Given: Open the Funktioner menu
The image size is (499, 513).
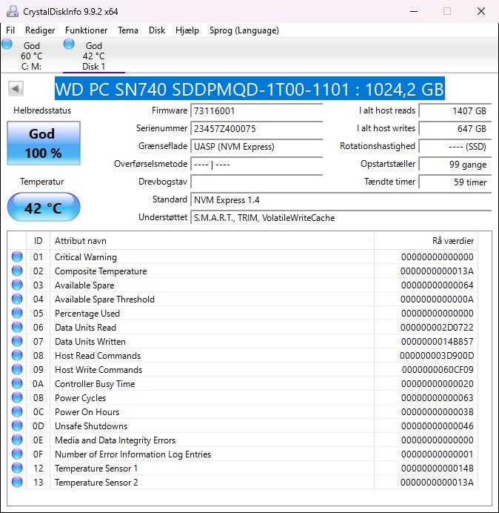Looking at the screenshot, I should (87, 30).
